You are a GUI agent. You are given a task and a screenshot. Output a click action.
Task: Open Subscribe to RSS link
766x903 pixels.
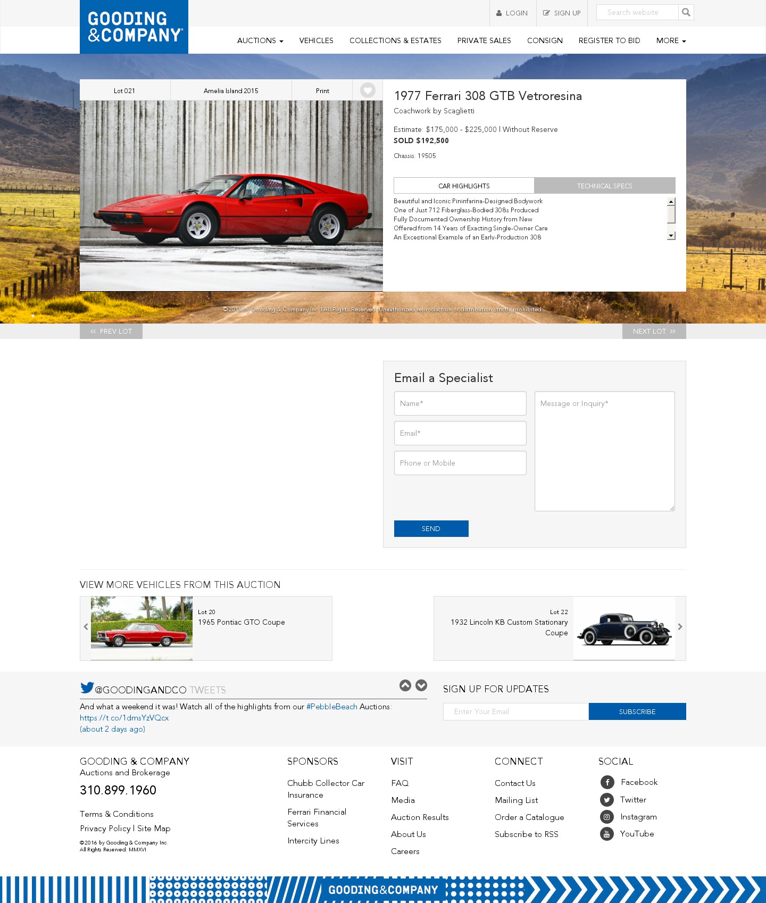(x=527, y=834)
